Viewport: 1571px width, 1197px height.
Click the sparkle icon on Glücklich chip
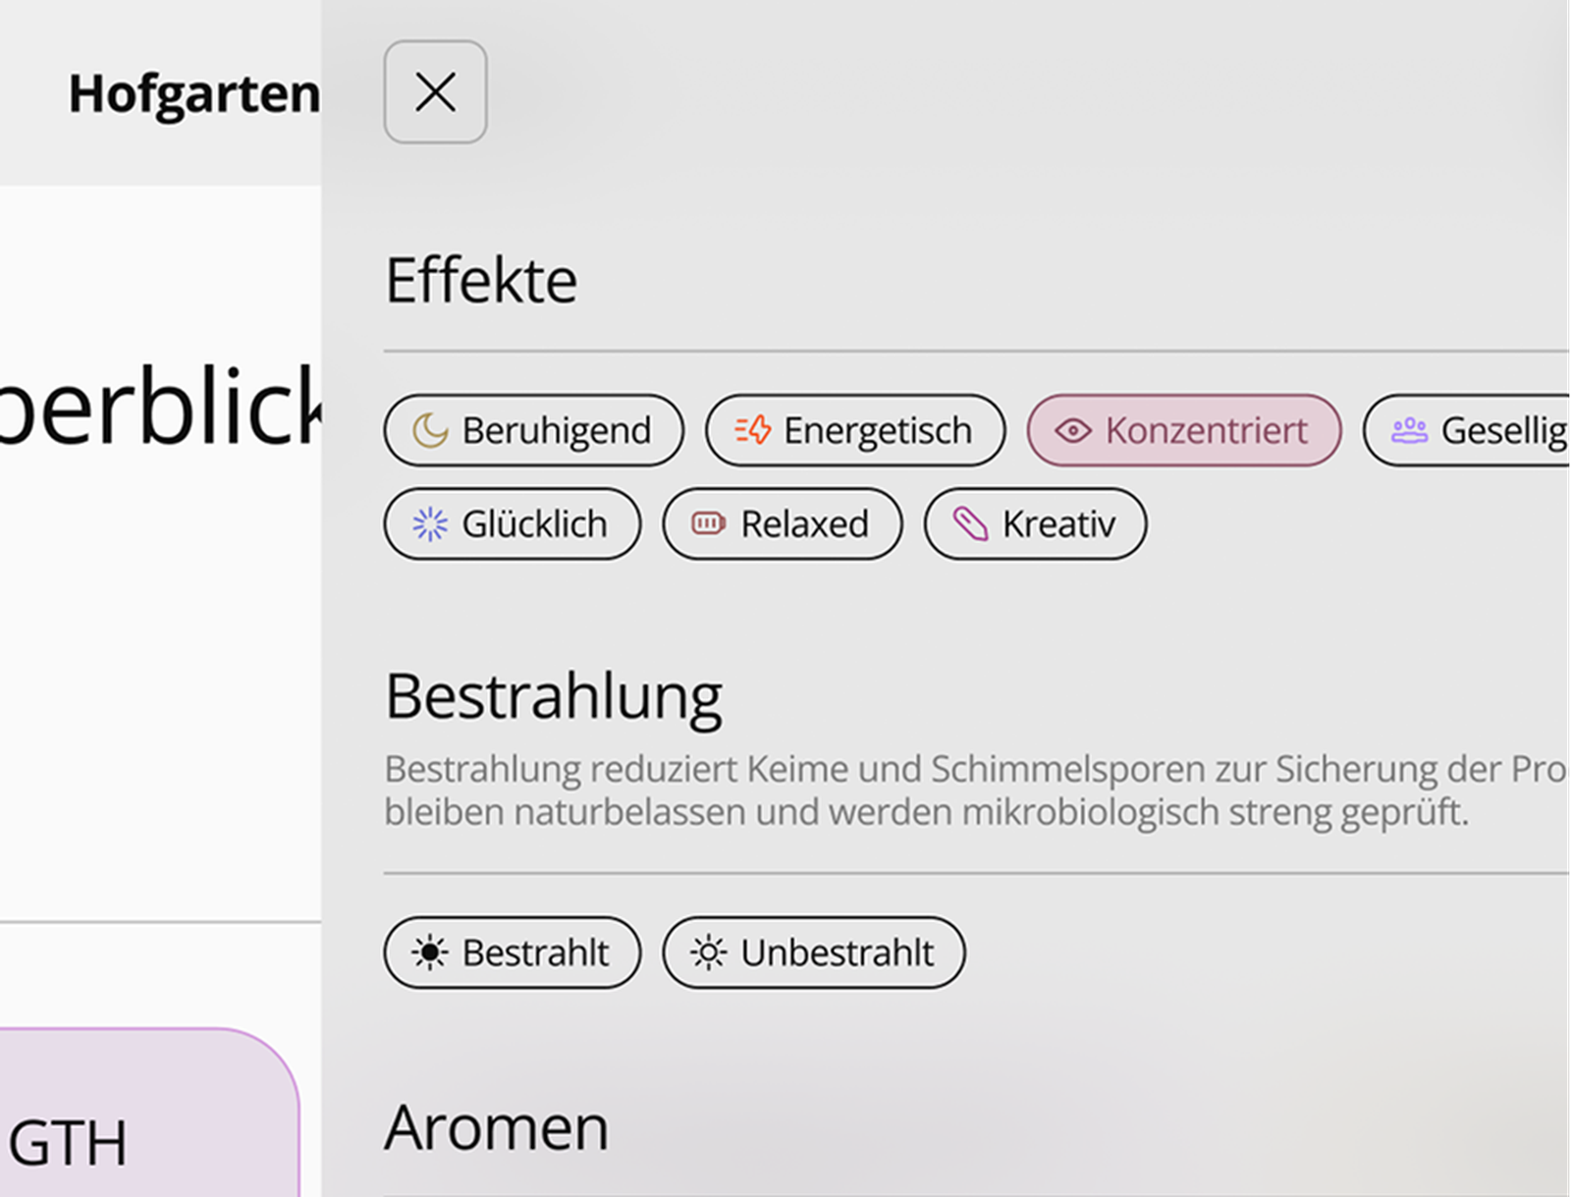(430, 524)
